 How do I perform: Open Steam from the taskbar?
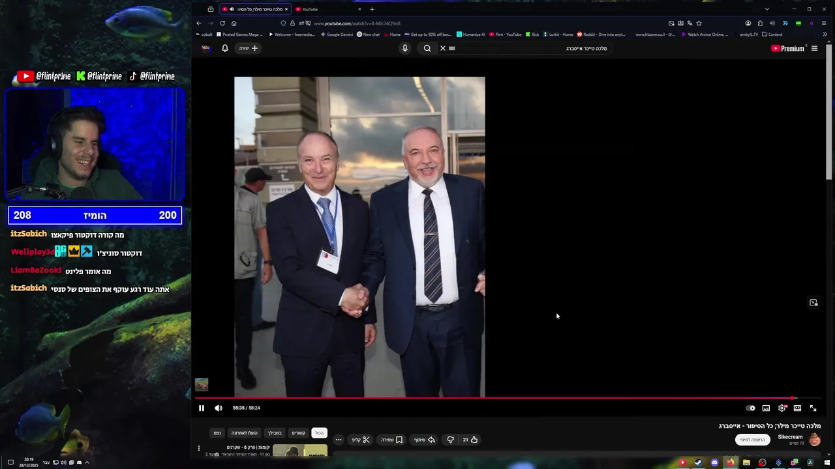[x=698, y=462]
